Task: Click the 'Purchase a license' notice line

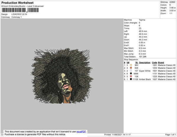Action: tap(35, 134)
